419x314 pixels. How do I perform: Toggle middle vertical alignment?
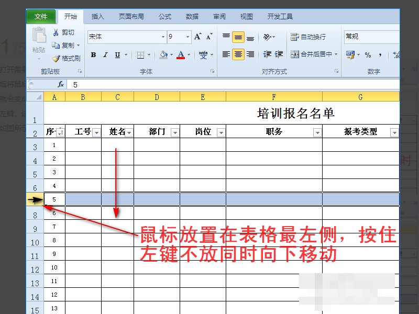coord(238,37)
